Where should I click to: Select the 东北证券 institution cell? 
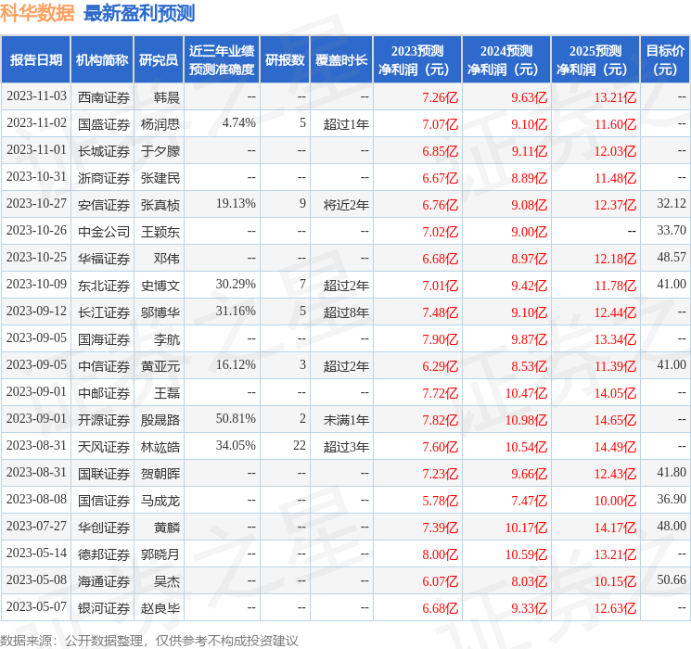coord(104,286)
